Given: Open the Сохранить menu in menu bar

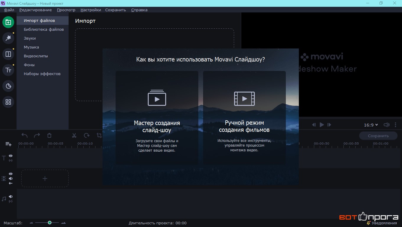Looking at the screenshot, I should click(x=116, y=10).
